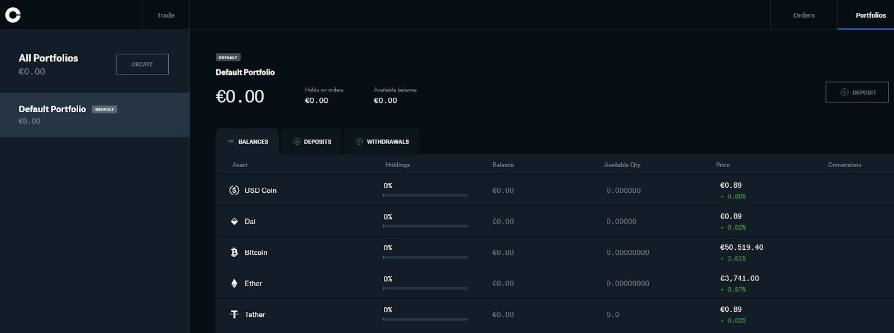This screenshot has width=894, height=333.
Task: Click the Dai asset name
Action: 250,221
